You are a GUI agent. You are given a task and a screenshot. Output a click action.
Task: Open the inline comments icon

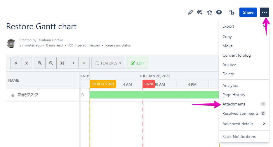(x=200, y=12)
